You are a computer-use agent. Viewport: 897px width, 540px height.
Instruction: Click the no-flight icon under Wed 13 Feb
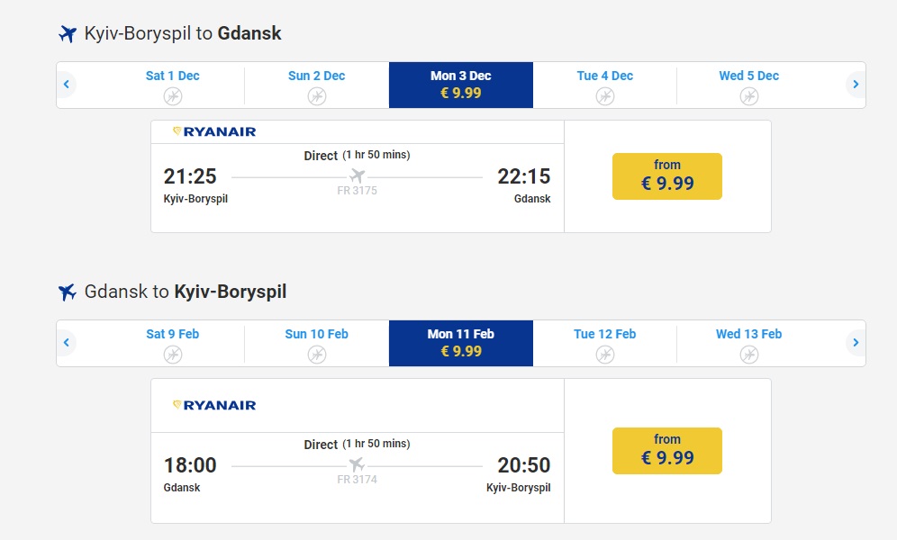point(749,355)
